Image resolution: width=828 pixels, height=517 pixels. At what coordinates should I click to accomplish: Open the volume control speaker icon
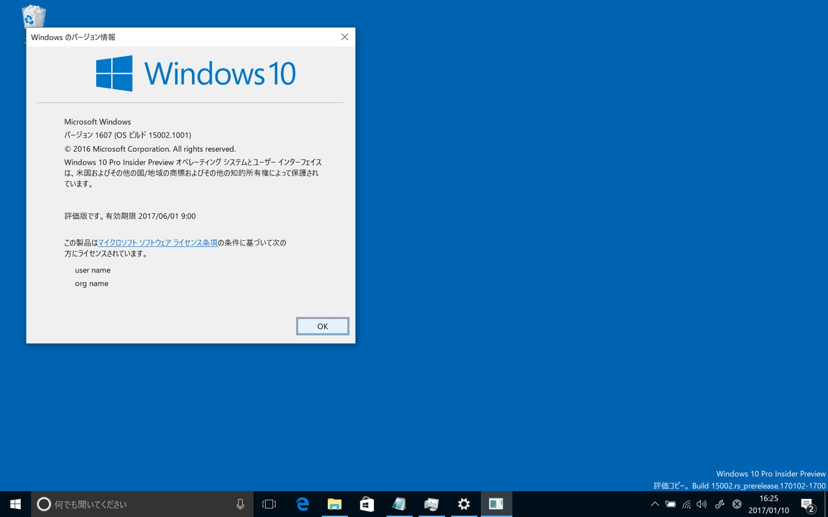(x=702, y=504)
